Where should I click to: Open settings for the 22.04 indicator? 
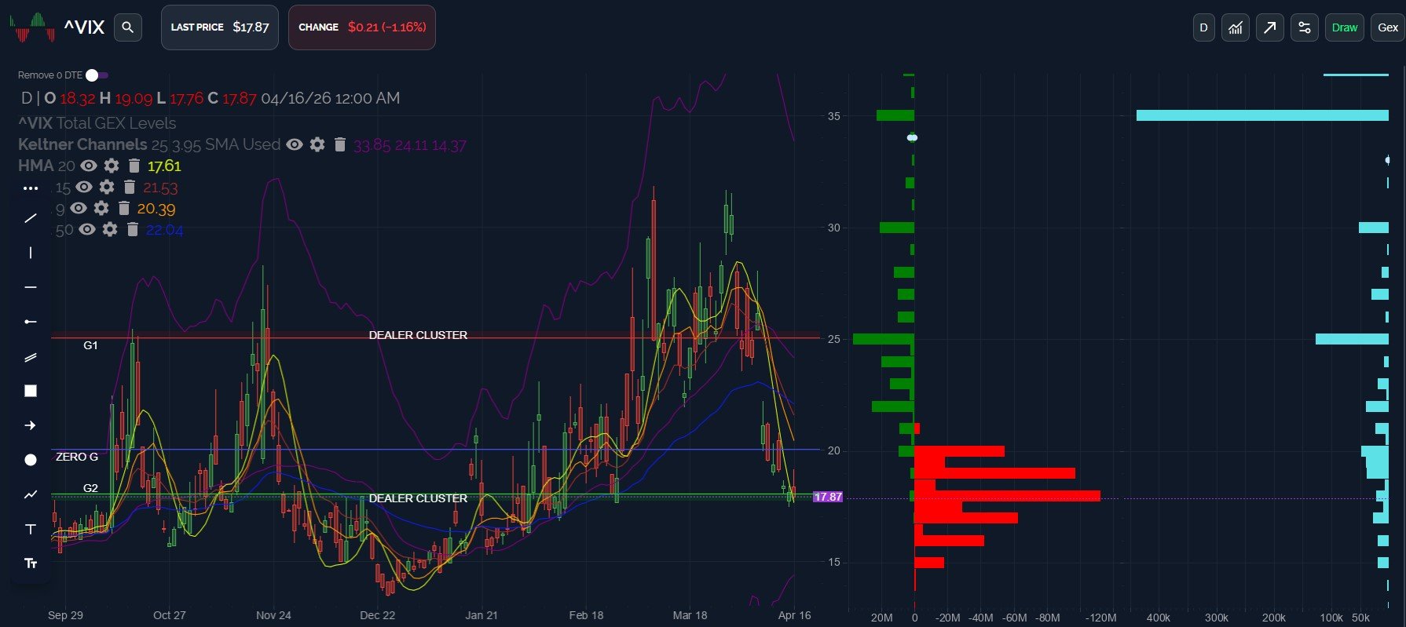pyautogui.click(x=110, y=229)
